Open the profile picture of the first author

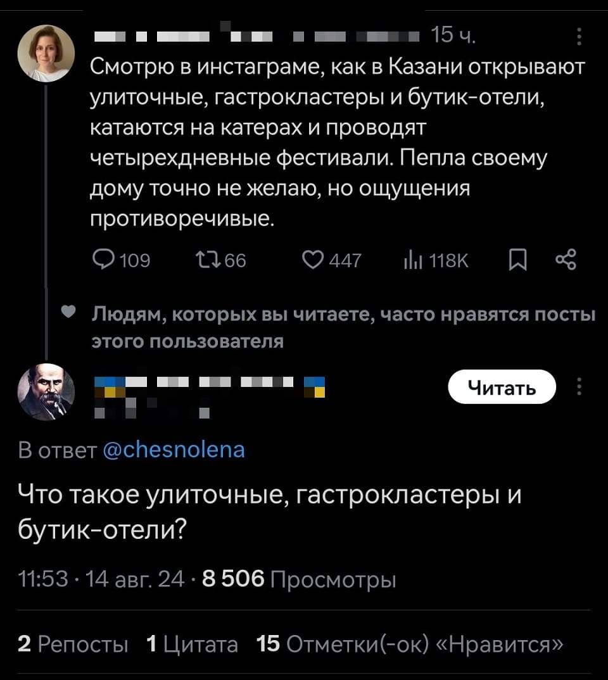pyautogui.click(x=47, y=52)
